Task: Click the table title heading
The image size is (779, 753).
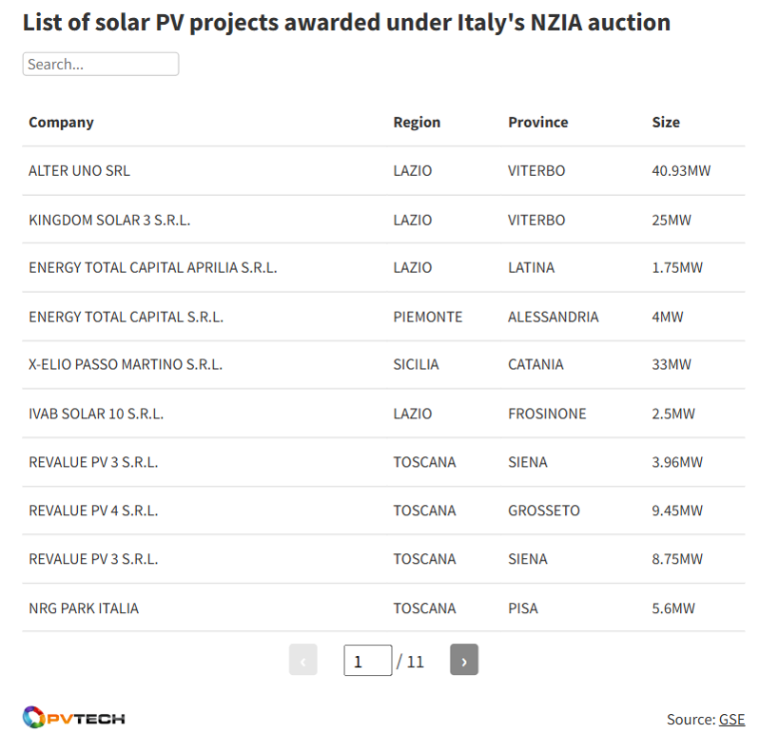Action: [346, 23]
